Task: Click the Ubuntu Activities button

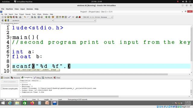Action: pos(6,1)
